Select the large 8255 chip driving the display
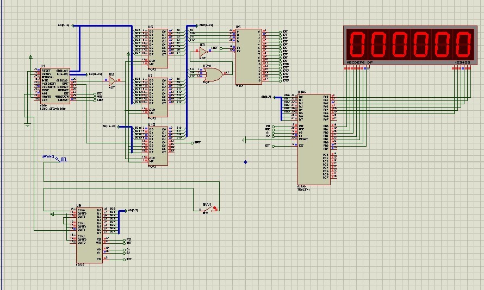Viewport: 484px width, 290px height. [x=314, y=140]
